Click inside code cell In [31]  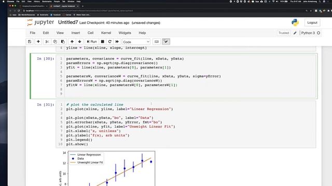coord(186,125)
